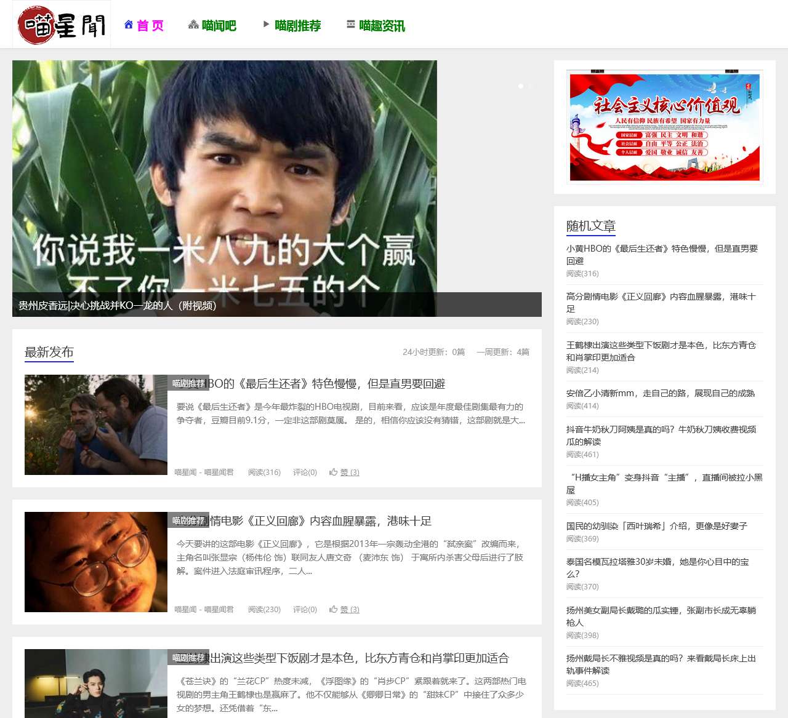This screenshot has height=718, width=788.
Task: Click the 社会主义核心价值观 banner image
Action: [x=665, y=127]
